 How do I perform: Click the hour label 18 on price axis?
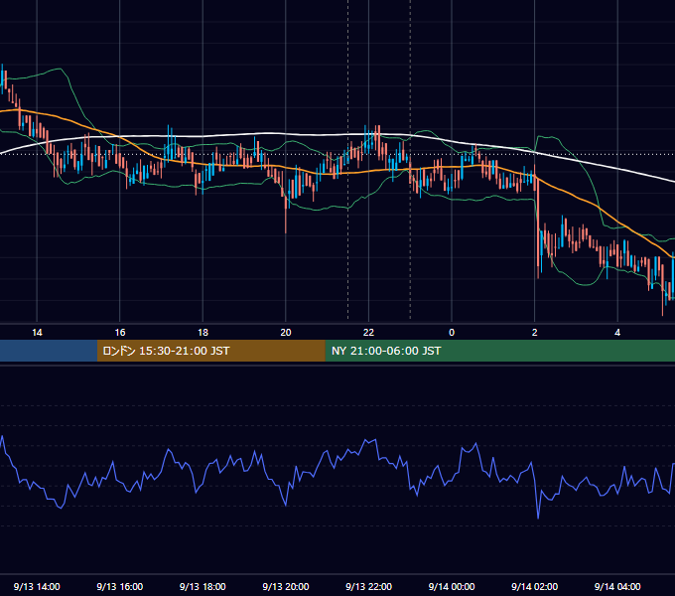coord(202,333)
